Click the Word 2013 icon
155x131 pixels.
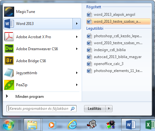pos(9,24)
